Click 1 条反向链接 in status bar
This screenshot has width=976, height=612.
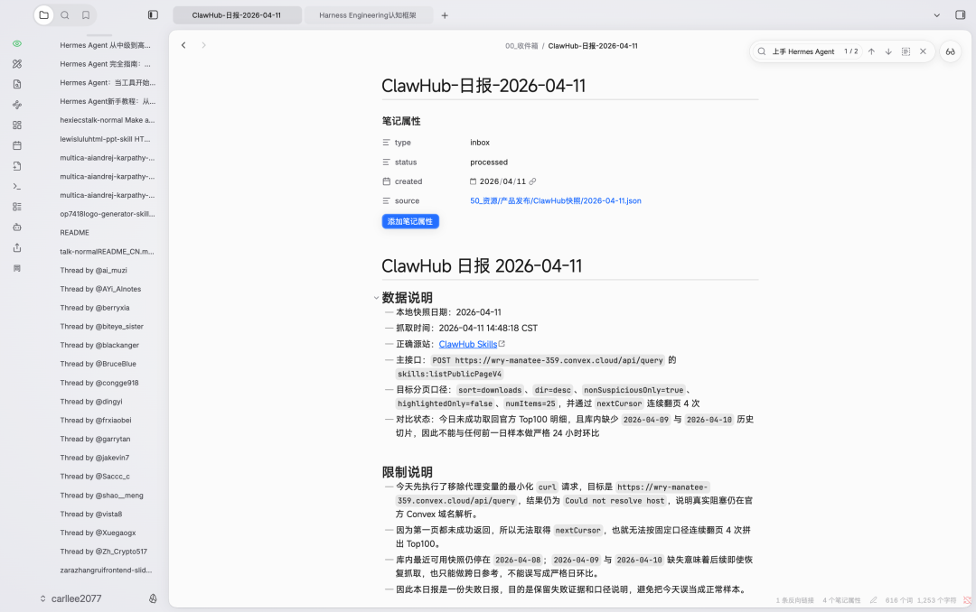[x=795, y=600]
